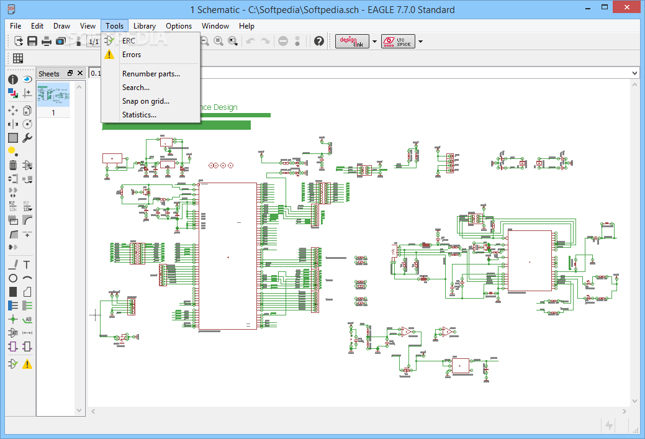645x439 pixels.
Task: Choose Statistics... from the Tools menu
Action: click(151, 114)
